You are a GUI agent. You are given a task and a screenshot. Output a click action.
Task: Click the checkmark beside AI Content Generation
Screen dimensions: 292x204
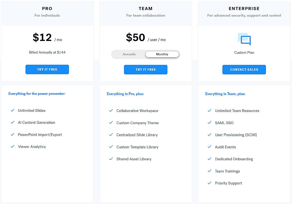[12, 123]
